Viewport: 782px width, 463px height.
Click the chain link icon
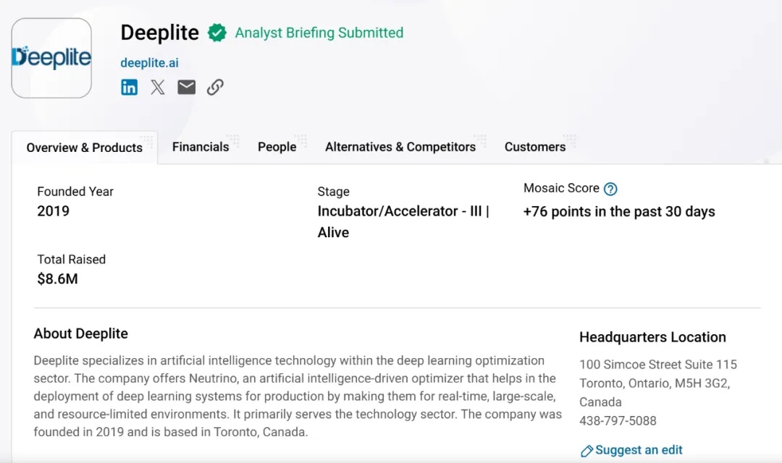point(215,88)
